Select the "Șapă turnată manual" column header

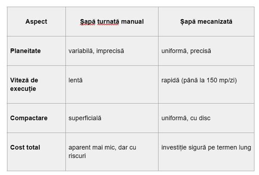(x=112, y=21)
